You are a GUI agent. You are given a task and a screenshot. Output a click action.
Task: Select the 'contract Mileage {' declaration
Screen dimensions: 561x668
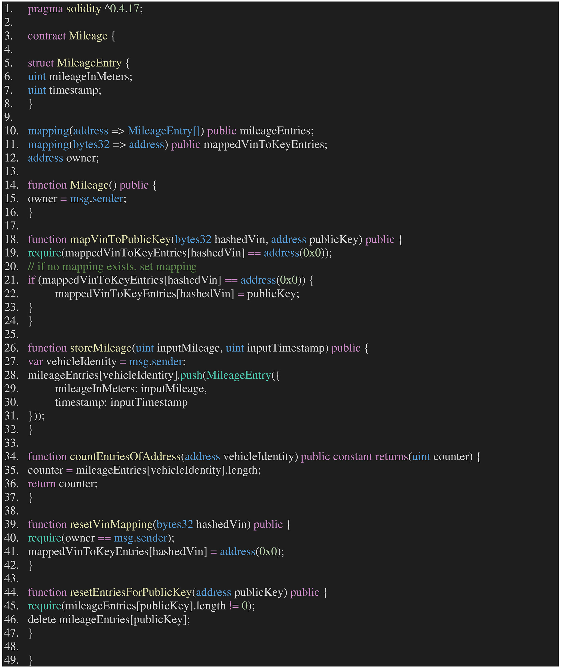71,36
